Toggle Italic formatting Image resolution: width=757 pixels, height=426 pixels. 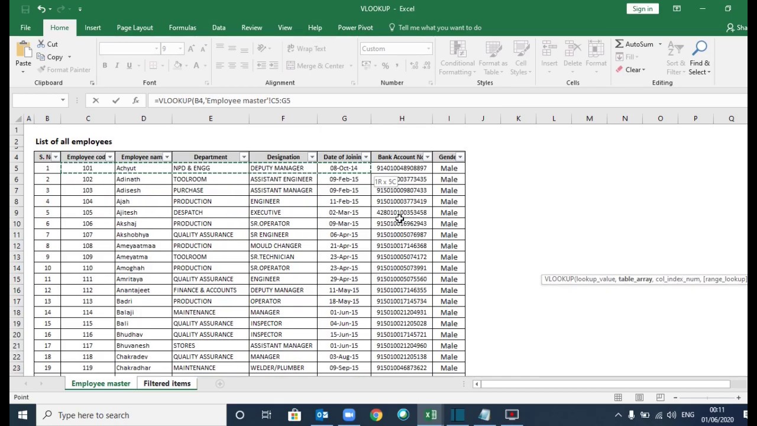[117, 66]
